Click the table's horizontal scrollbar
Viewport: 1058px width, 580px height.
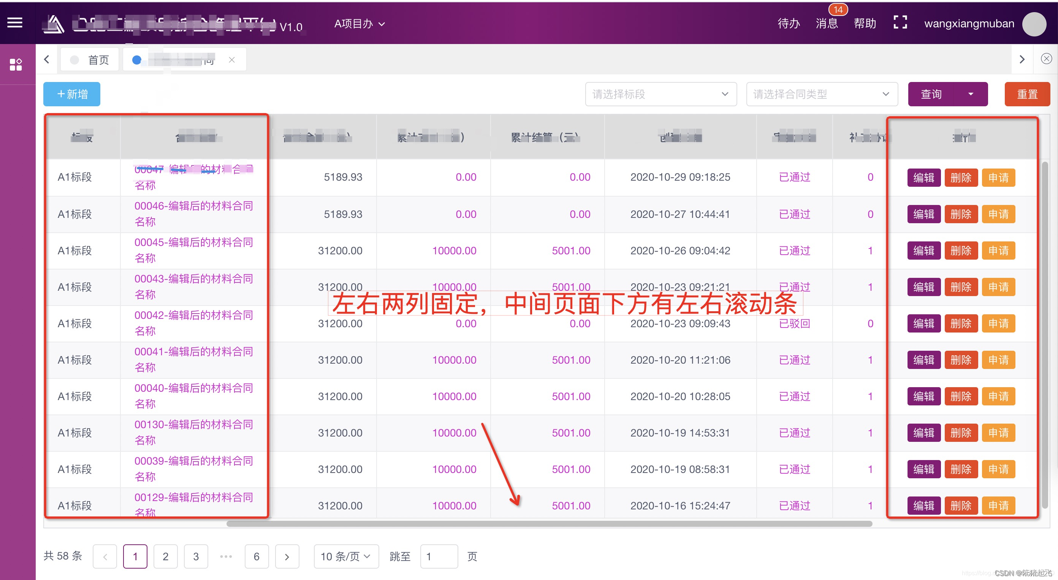click(549, 524)
